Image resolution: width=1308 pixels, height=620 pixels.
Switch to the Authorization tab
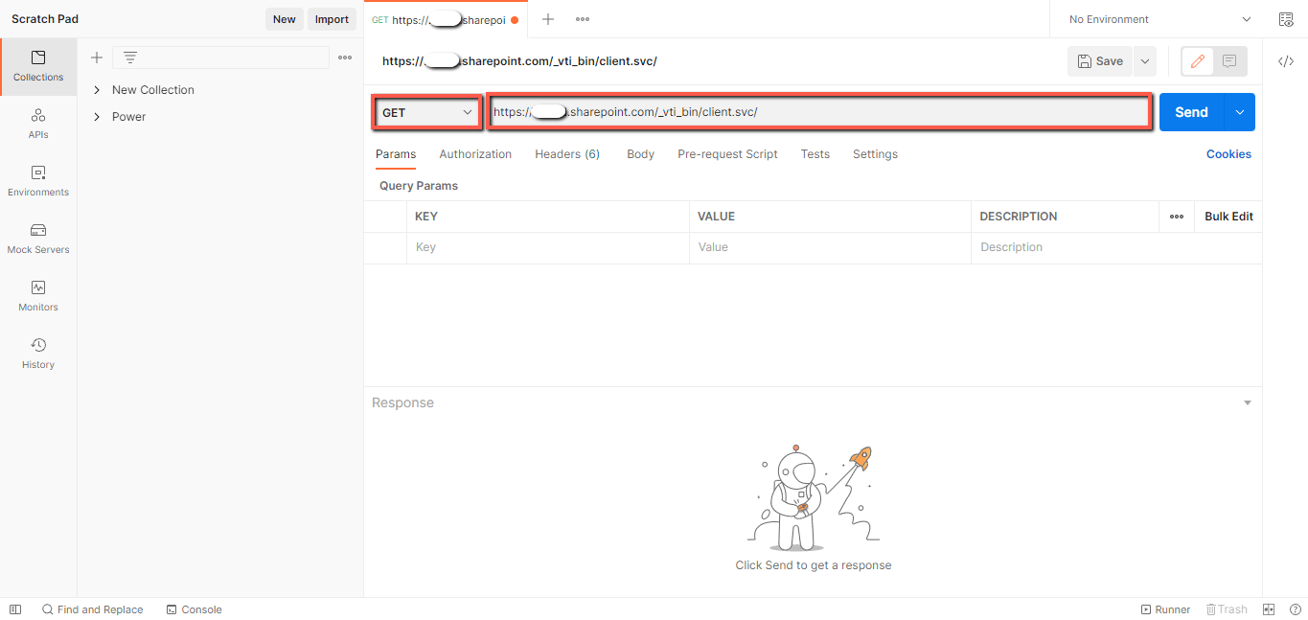(475, 154)
